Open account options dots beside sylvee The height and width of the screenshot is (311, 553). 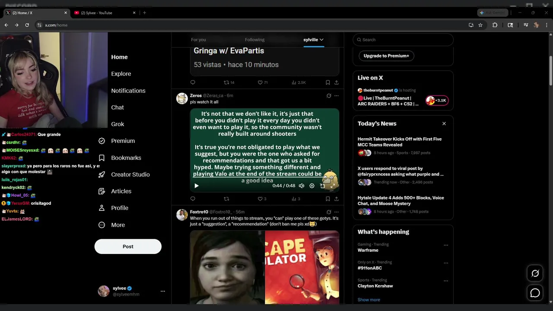163,291
